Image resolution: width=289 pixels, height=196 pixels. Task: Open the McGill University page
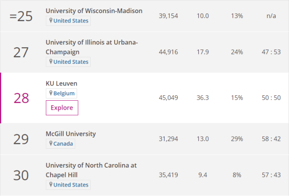71,134
